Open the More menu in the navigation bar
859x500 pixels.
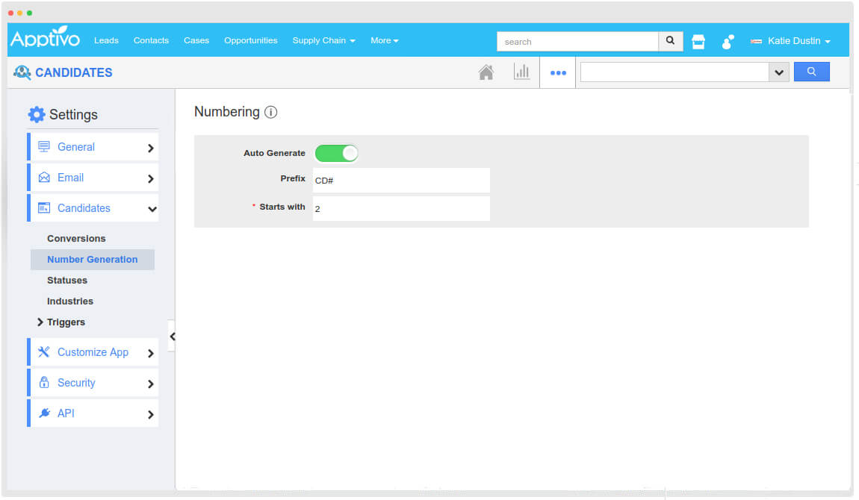[384, 40]
